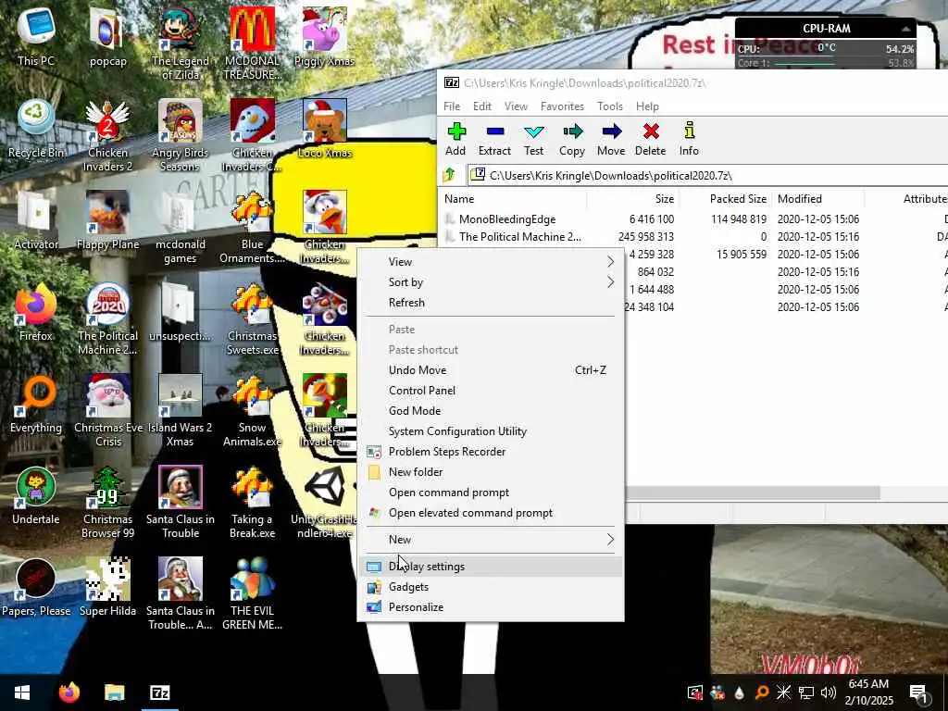Screen dimensions: 948x711
Task: Run Test on the archive in 7-Zip
Action: click(x=534, y=140)
